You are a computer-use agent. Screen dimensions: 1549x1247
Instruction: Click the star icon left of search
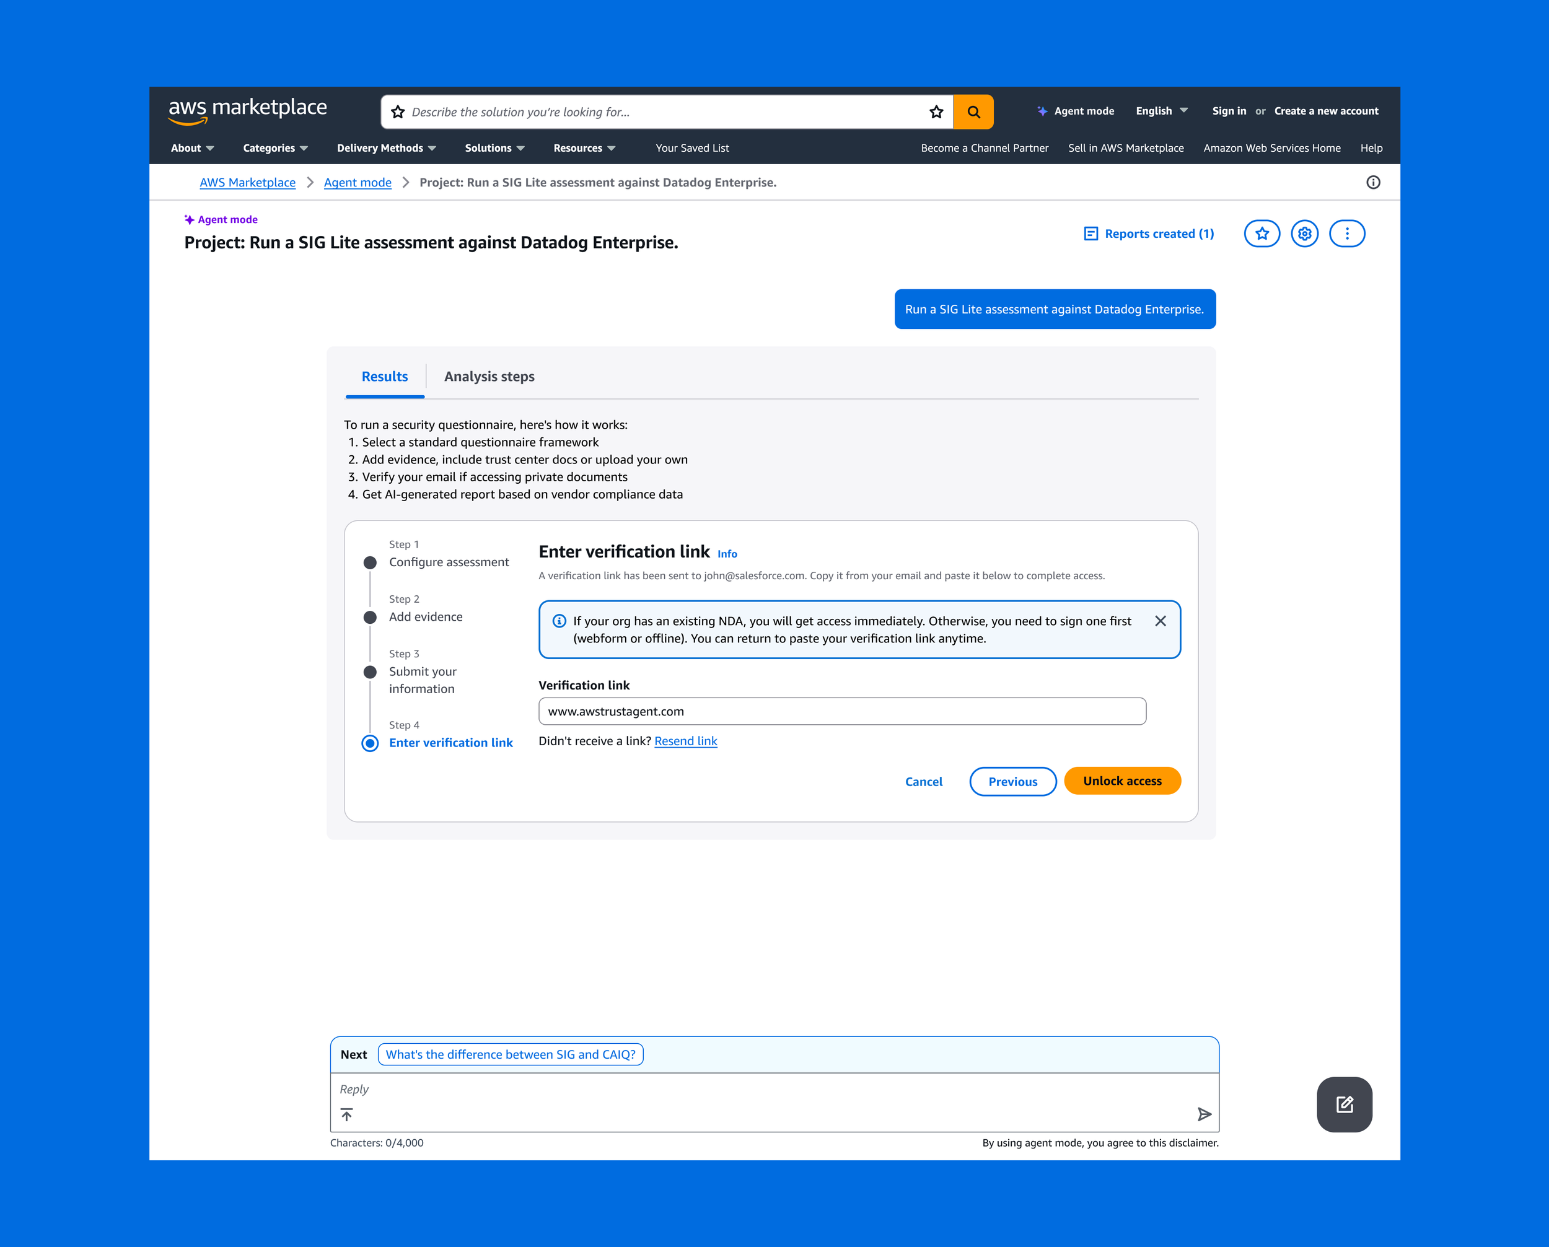397,112
